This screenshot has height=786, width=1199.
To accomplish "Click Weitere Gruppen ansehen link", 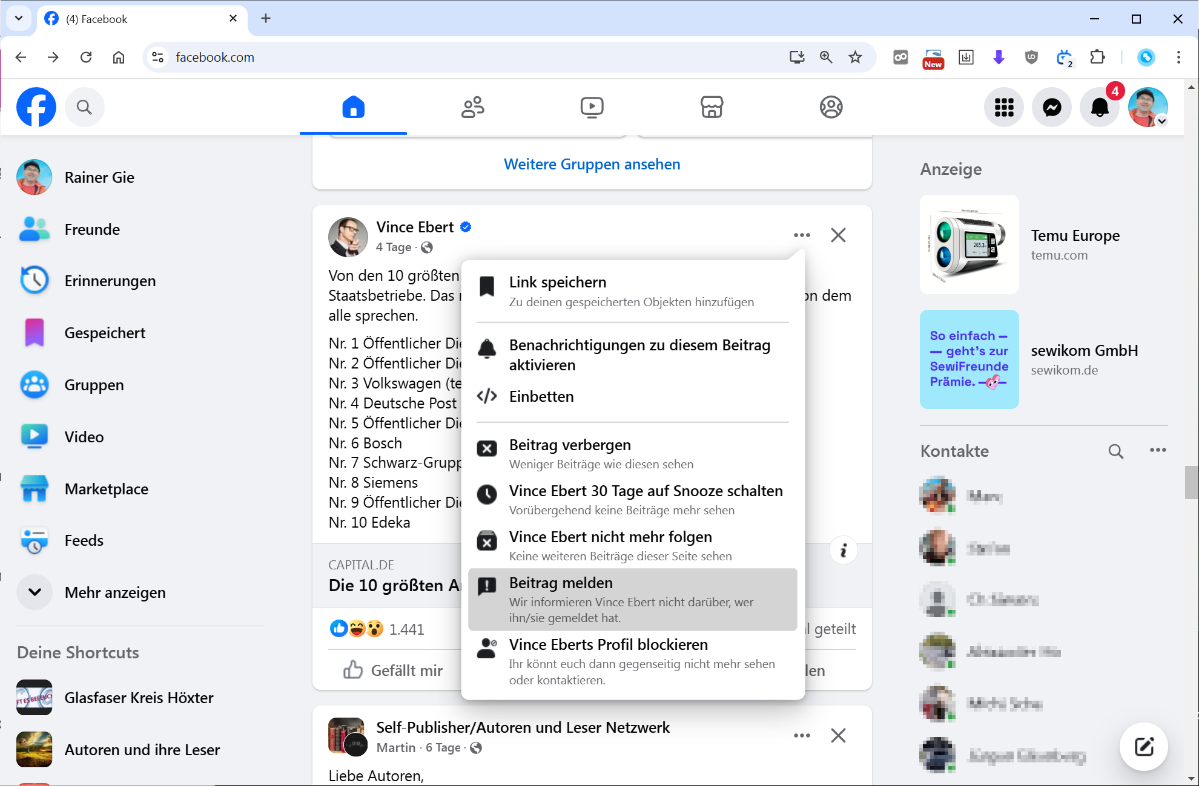I will (592, 164).
